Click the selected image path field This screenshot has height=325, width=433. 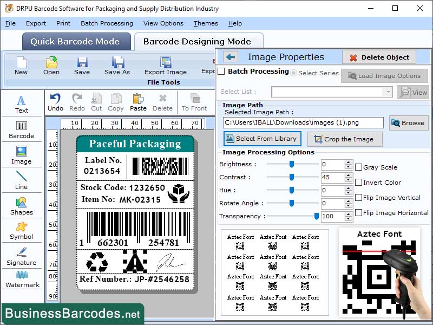tap(303, 123)
